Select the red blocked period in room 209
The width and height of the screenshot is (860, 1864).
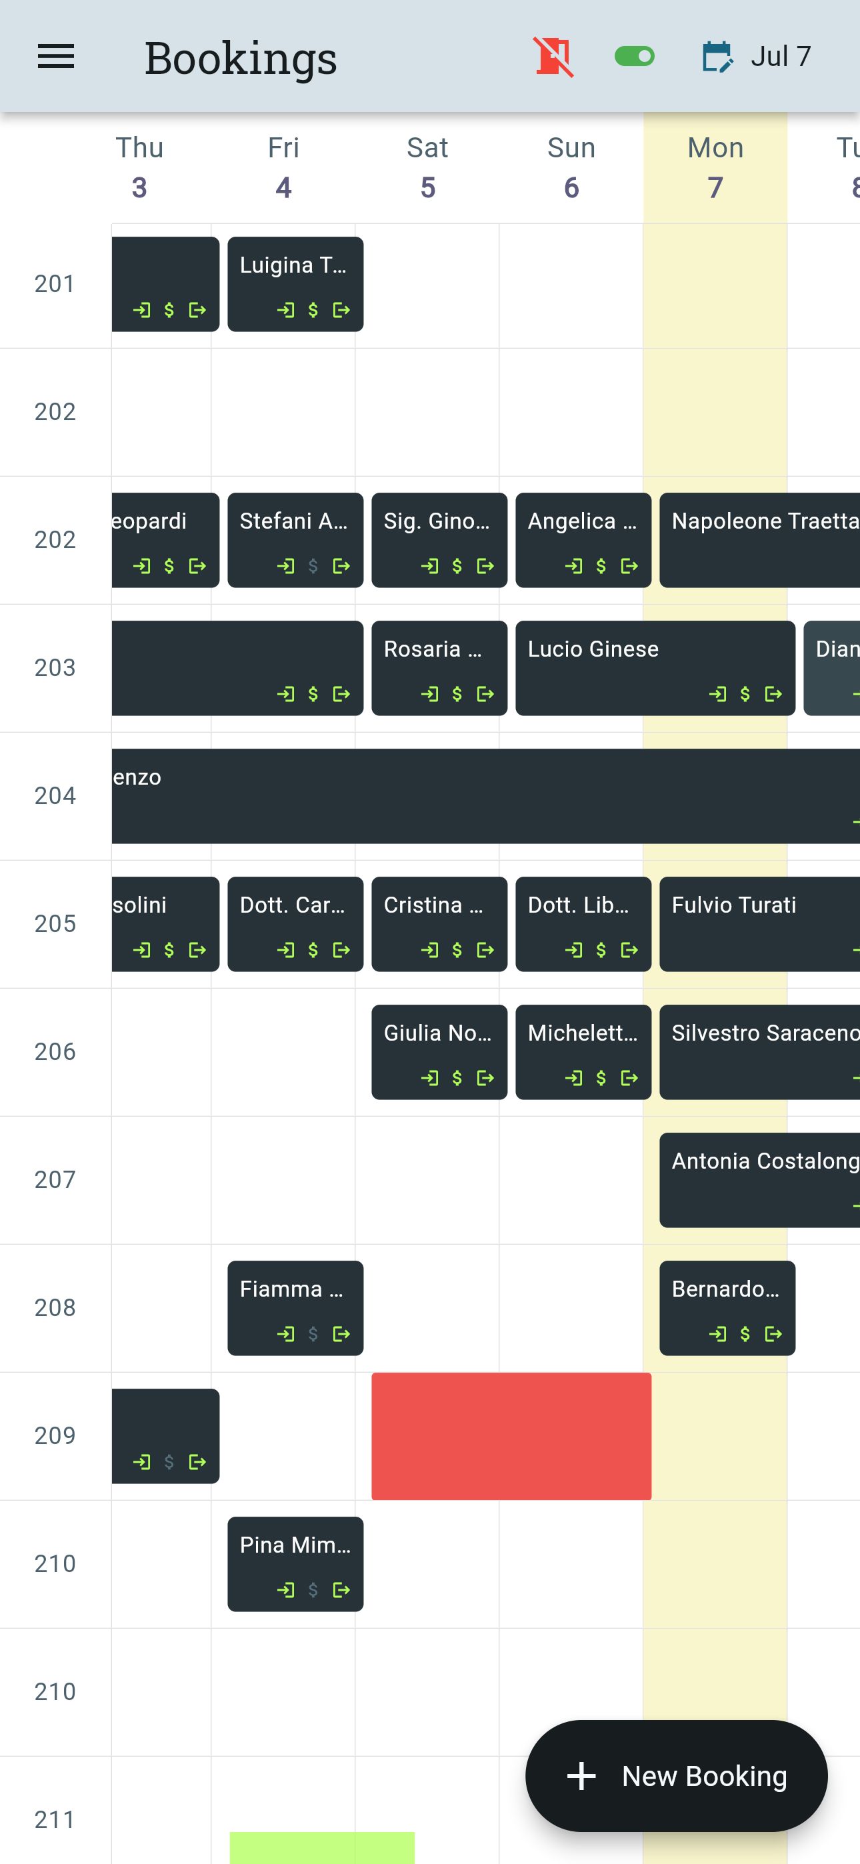511,1437
